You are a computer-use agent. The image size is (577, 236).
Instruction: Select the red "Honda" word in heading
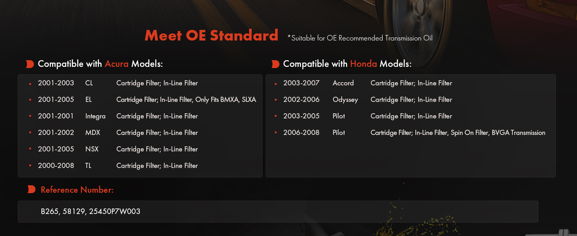(363, 64)
